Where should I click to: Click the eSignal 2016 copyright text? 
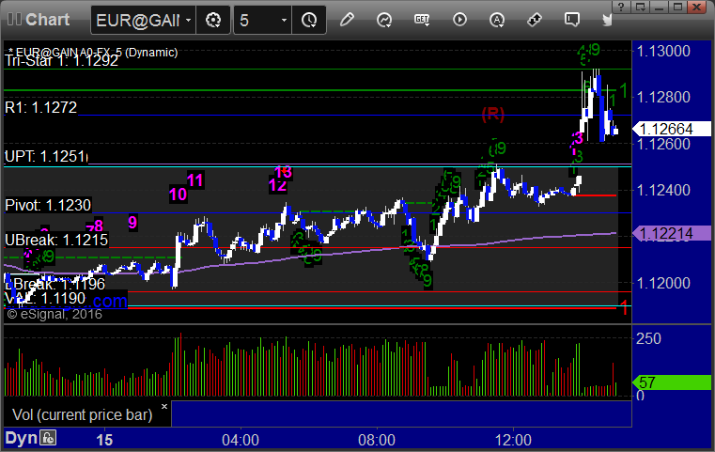tap(54, 314)
